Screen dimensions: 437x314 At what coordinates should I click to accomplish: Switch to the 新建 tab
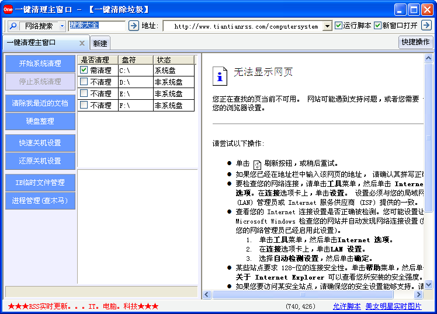coord(100,43)
